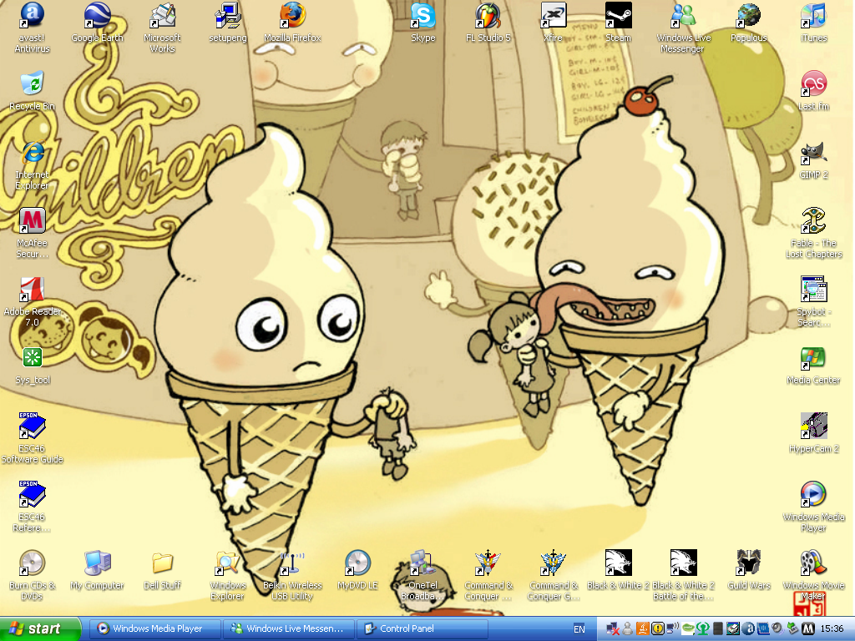Select the Microsoft Works desktop icon
855x641 pixels.
tap(162, 28)
